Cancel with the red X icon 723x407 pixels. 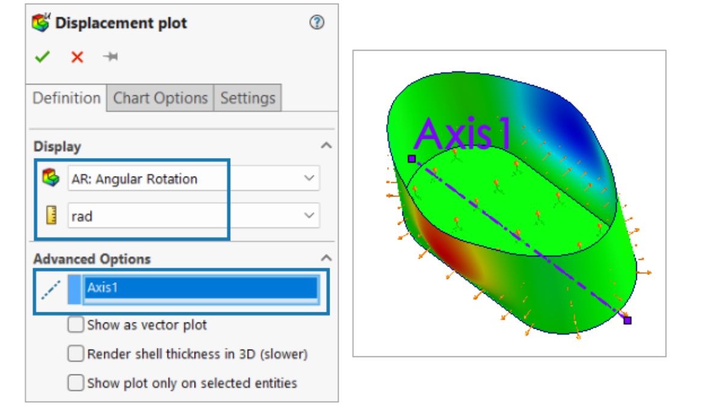[x=77, y=57]
